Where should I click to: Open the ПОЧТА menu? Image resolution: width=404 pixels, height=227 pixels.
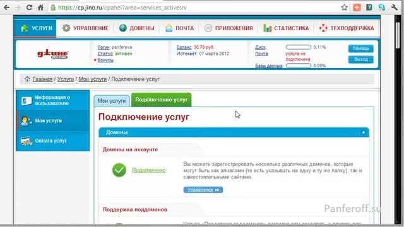pos(179,28)
